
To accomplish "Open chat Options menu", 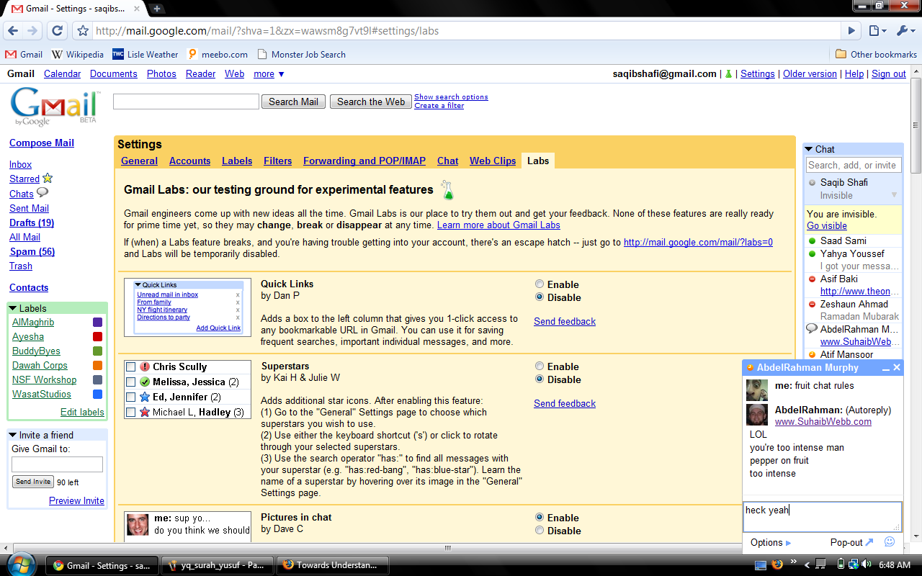I will click(770, 542).
